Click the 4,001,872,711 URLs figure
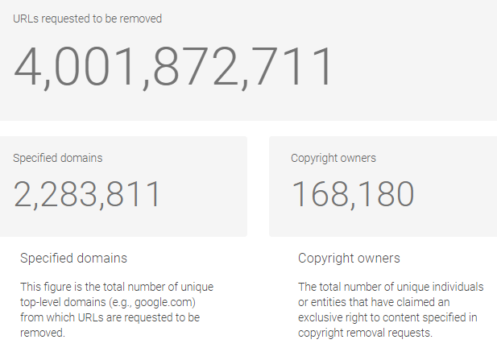Screen dimensions: 497x352 [172, 68]
